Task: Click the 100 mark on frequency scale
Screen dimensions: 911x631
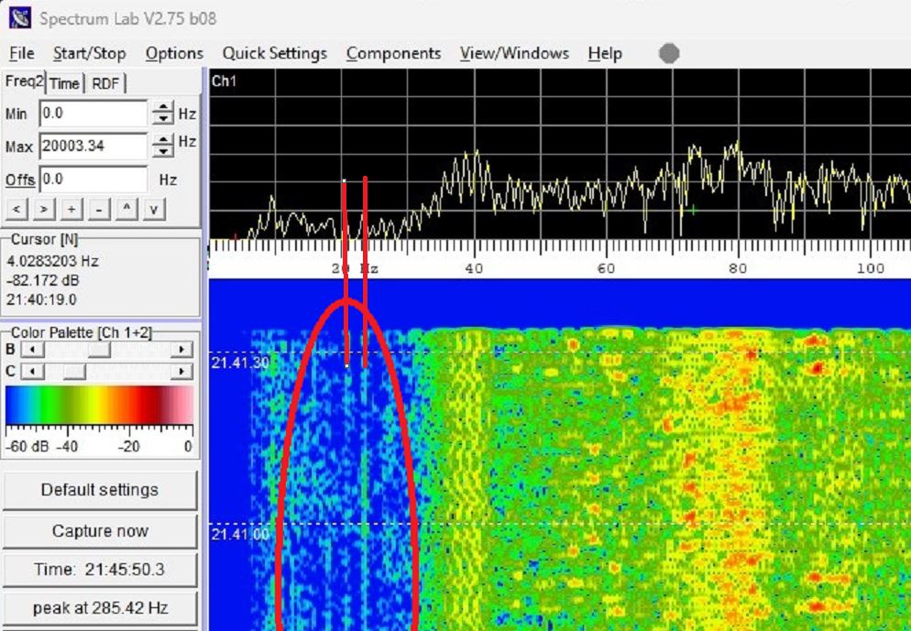Action: pos(871,268)
